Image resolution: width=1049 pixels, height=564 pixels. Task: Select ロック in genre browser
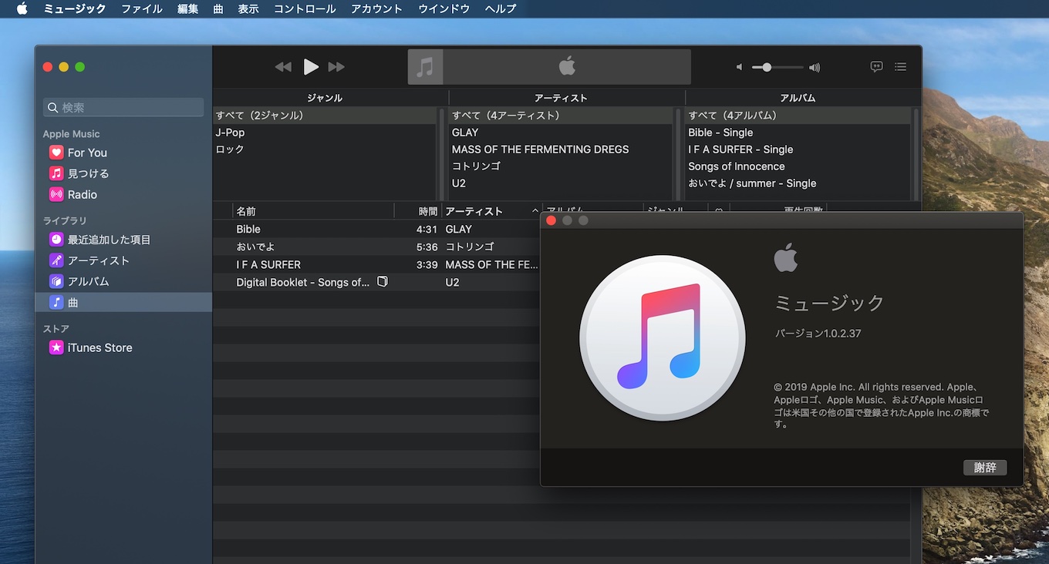(325, 149)
